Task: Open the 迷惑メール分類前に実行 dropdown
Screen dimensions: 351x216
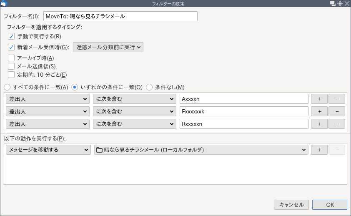Action: pos(108,47)
